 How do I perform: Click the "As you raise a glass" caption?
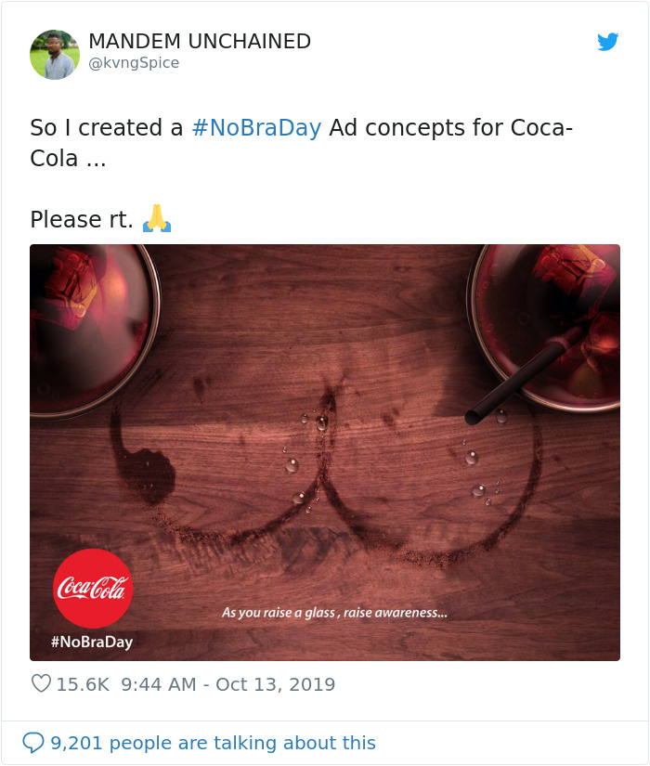tap(334, 613)
